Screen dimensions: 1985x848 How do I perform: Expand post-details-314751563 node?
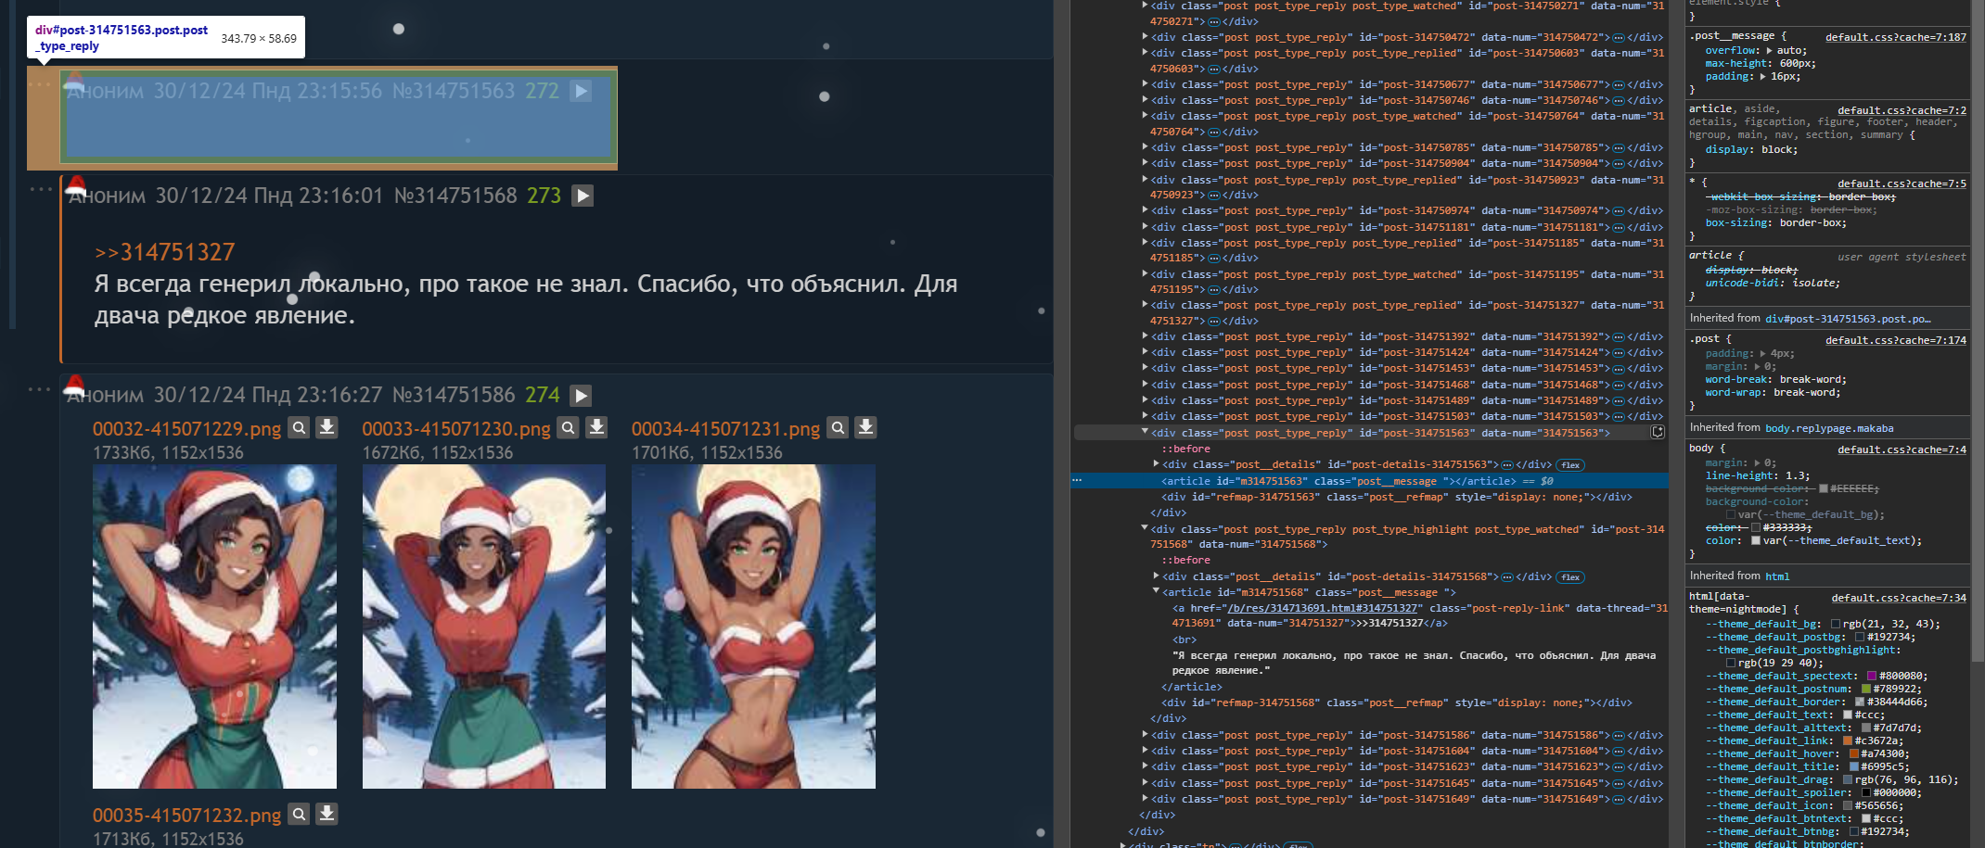tap(1156, 463)
